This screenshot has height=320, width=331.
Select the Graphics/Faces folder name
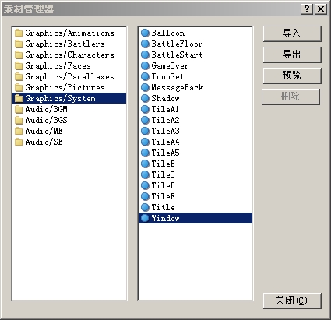point(58,66)
